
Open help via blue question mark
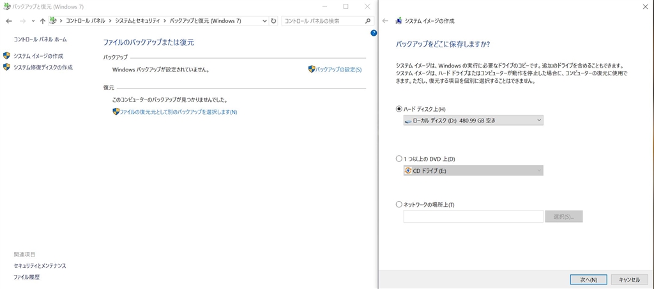(x=374, y=33)
